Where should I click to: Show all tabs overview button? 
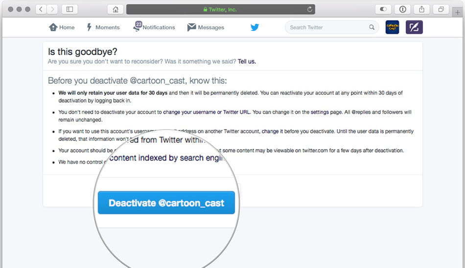point(441,9)
